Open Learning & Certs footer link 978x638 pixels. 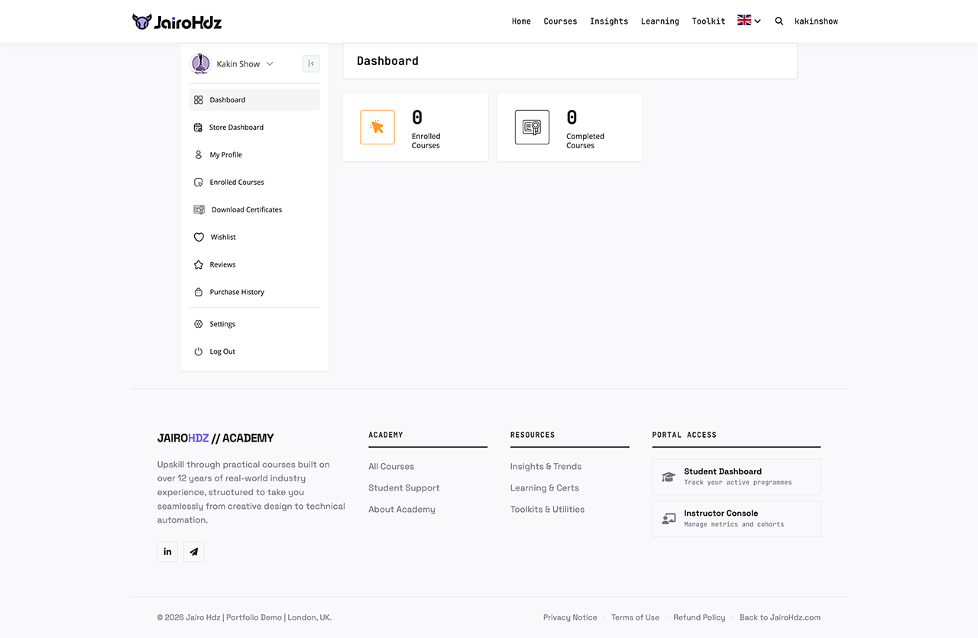[545, 488]
